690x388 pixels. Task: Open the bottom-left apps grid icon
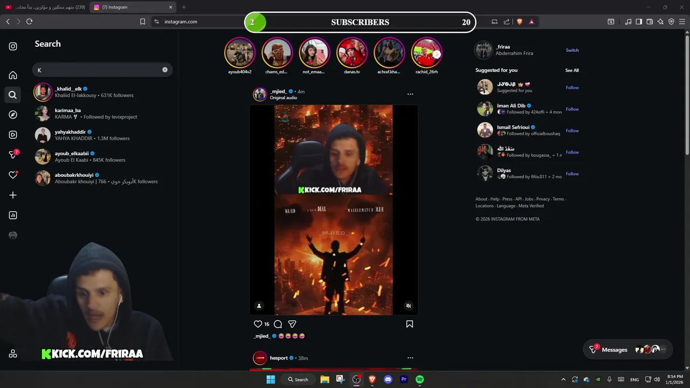pyautogui.click(x=13, y=354)
